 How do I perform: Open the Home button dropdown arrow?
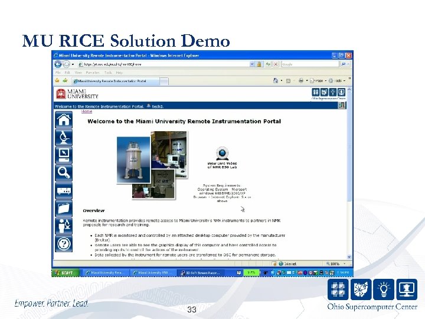click(282, 80)
